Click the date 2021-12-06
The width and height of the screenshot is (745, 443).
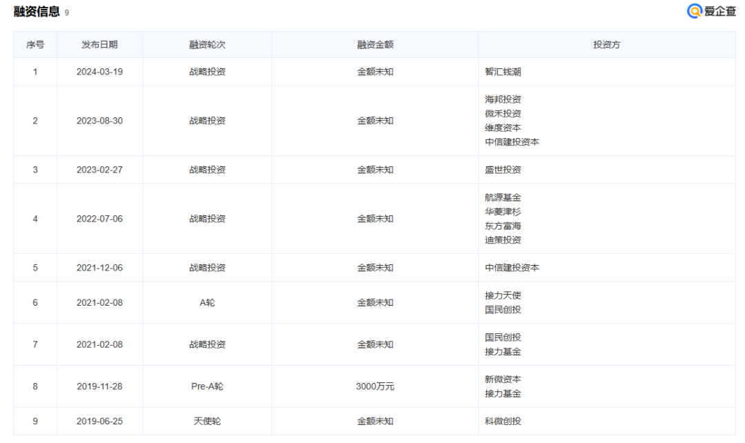[x=100, y=268]
